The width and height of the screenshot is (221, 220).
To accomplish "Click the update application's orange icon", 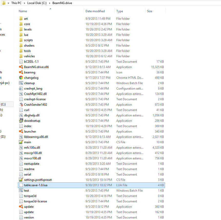I will [21, 207].
